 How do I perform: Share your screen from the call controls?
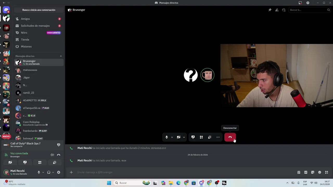point(193,137)
